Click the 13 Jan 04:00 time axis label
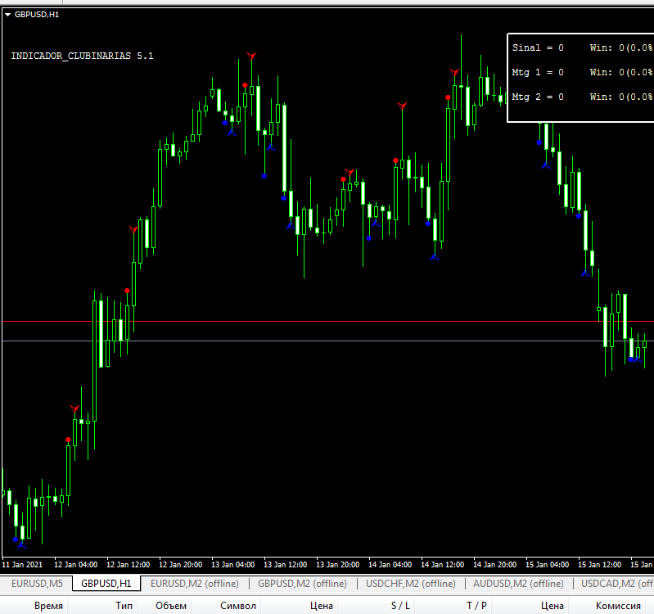This screenshot has height=614, width=654. pos(232,565)
